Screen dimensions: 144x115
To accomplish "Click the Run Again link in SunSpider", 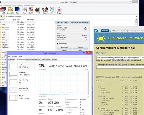I will 101,53.
